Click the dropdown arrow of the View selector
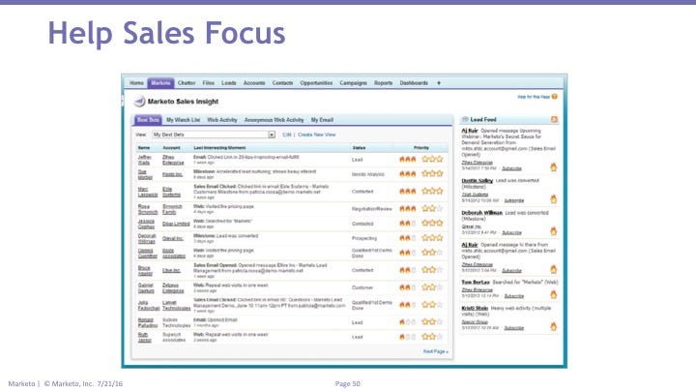This screenshot has height=392, width=696. click(x=272, y=135)
